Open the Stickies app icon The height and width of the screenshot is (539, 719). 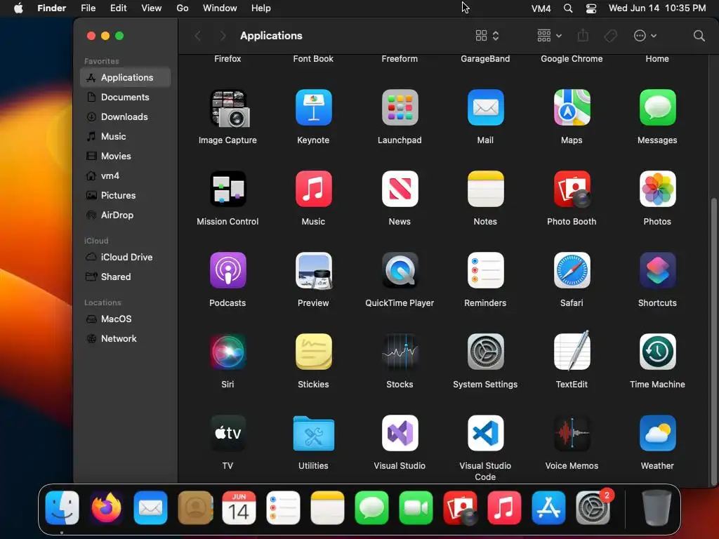pos(314,352)
